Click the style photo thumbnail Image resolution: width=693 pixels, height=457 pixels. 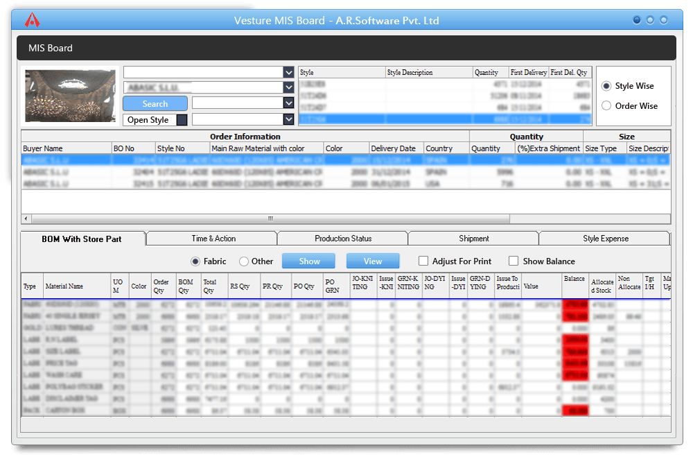coord(70,96)
